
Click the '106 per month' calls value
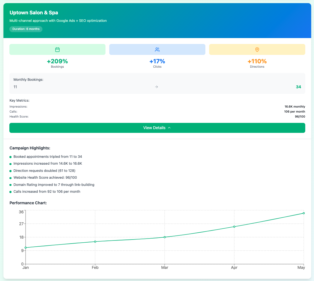click(x=295, y=111)
